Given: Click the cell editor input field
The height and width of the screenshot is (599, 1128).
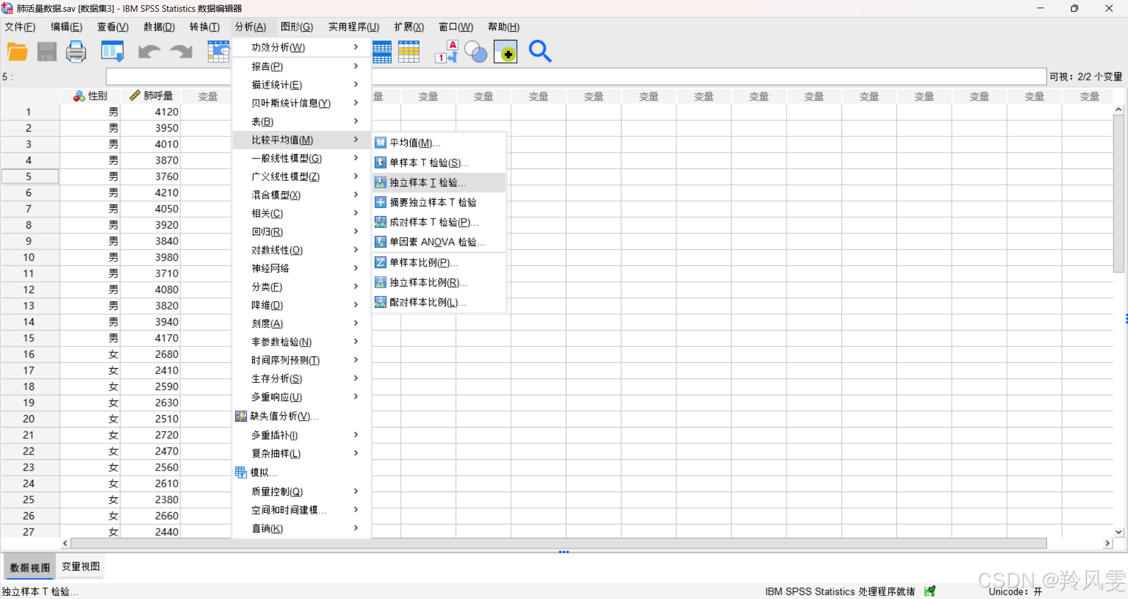Looking at the screenshot, I should click(576, 76).
